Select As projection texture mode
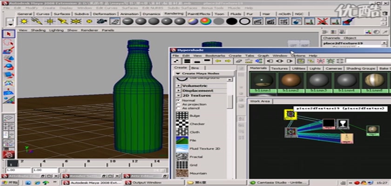This screenshot has height=186, width=391. click(x=178, y=104)
